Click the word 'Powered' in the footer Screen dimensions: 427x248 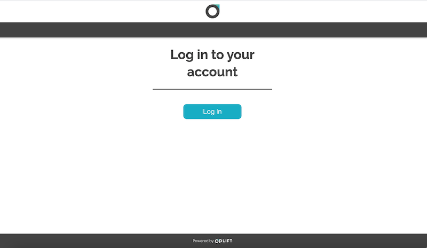(200, 241)
